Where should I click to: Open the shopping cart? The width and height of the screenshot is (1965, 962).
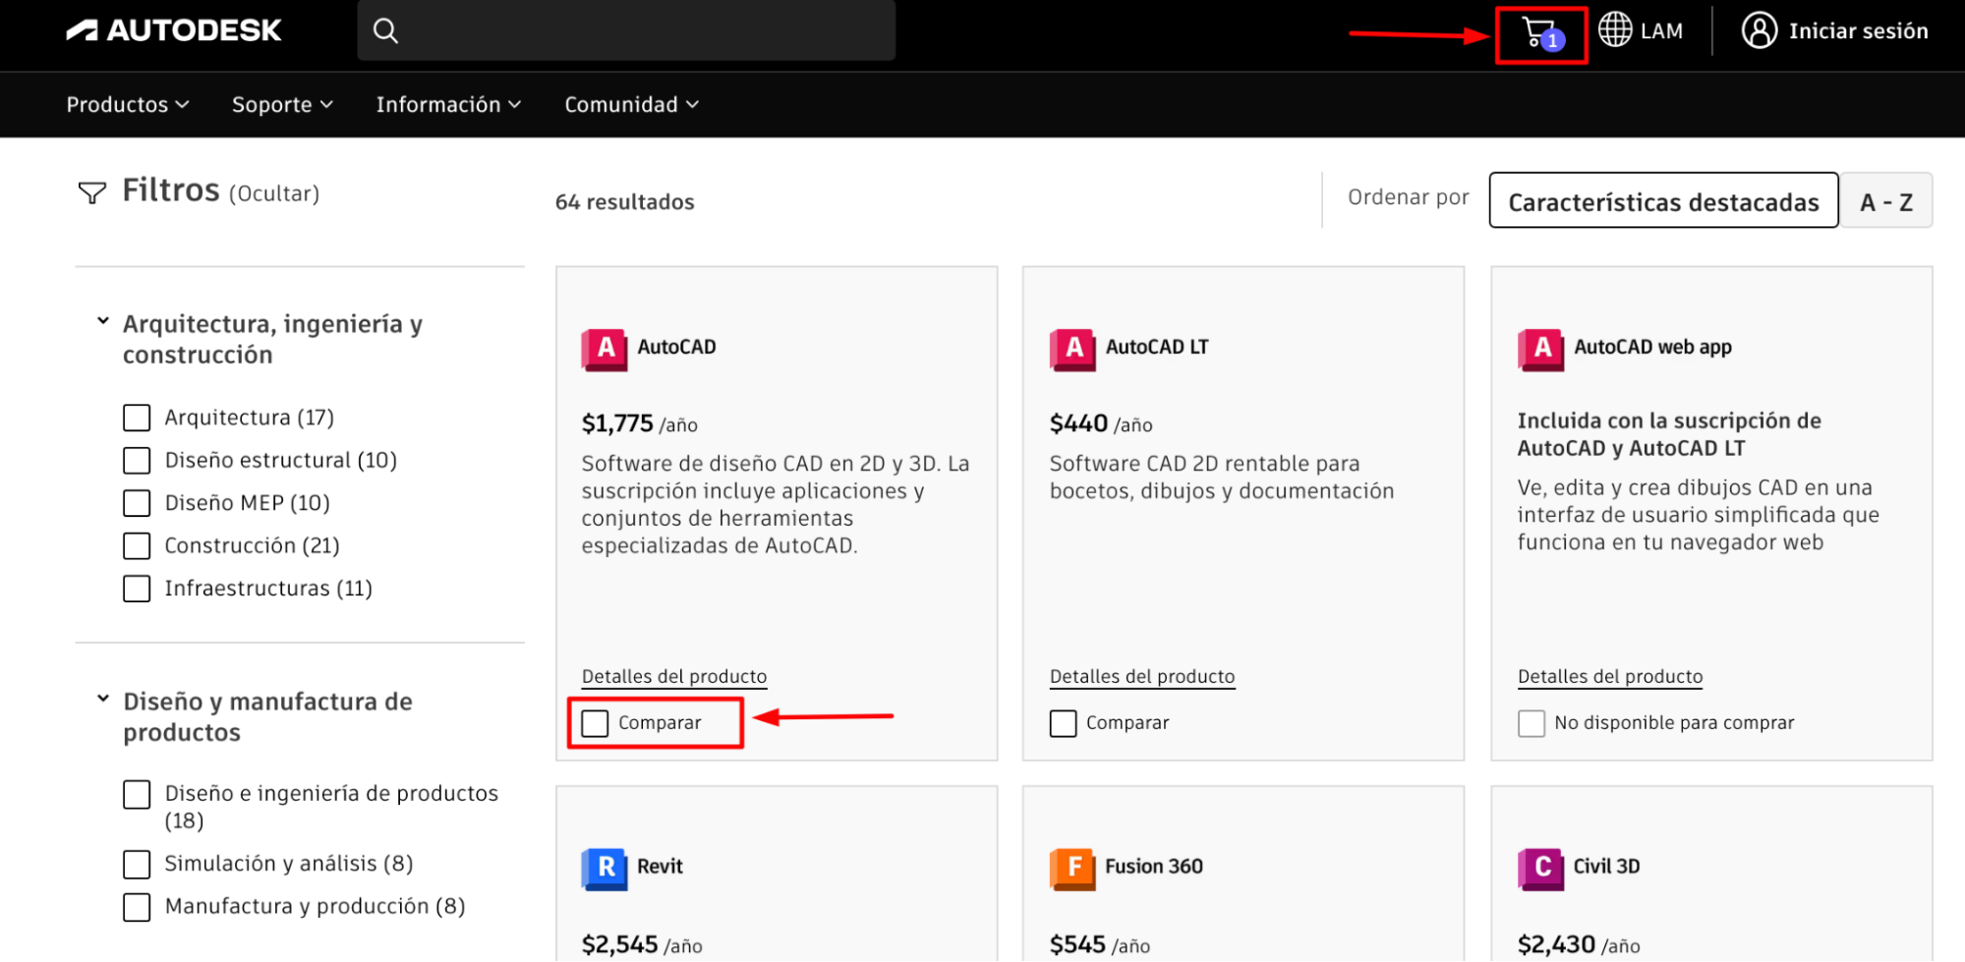(x=1540, y=33)
